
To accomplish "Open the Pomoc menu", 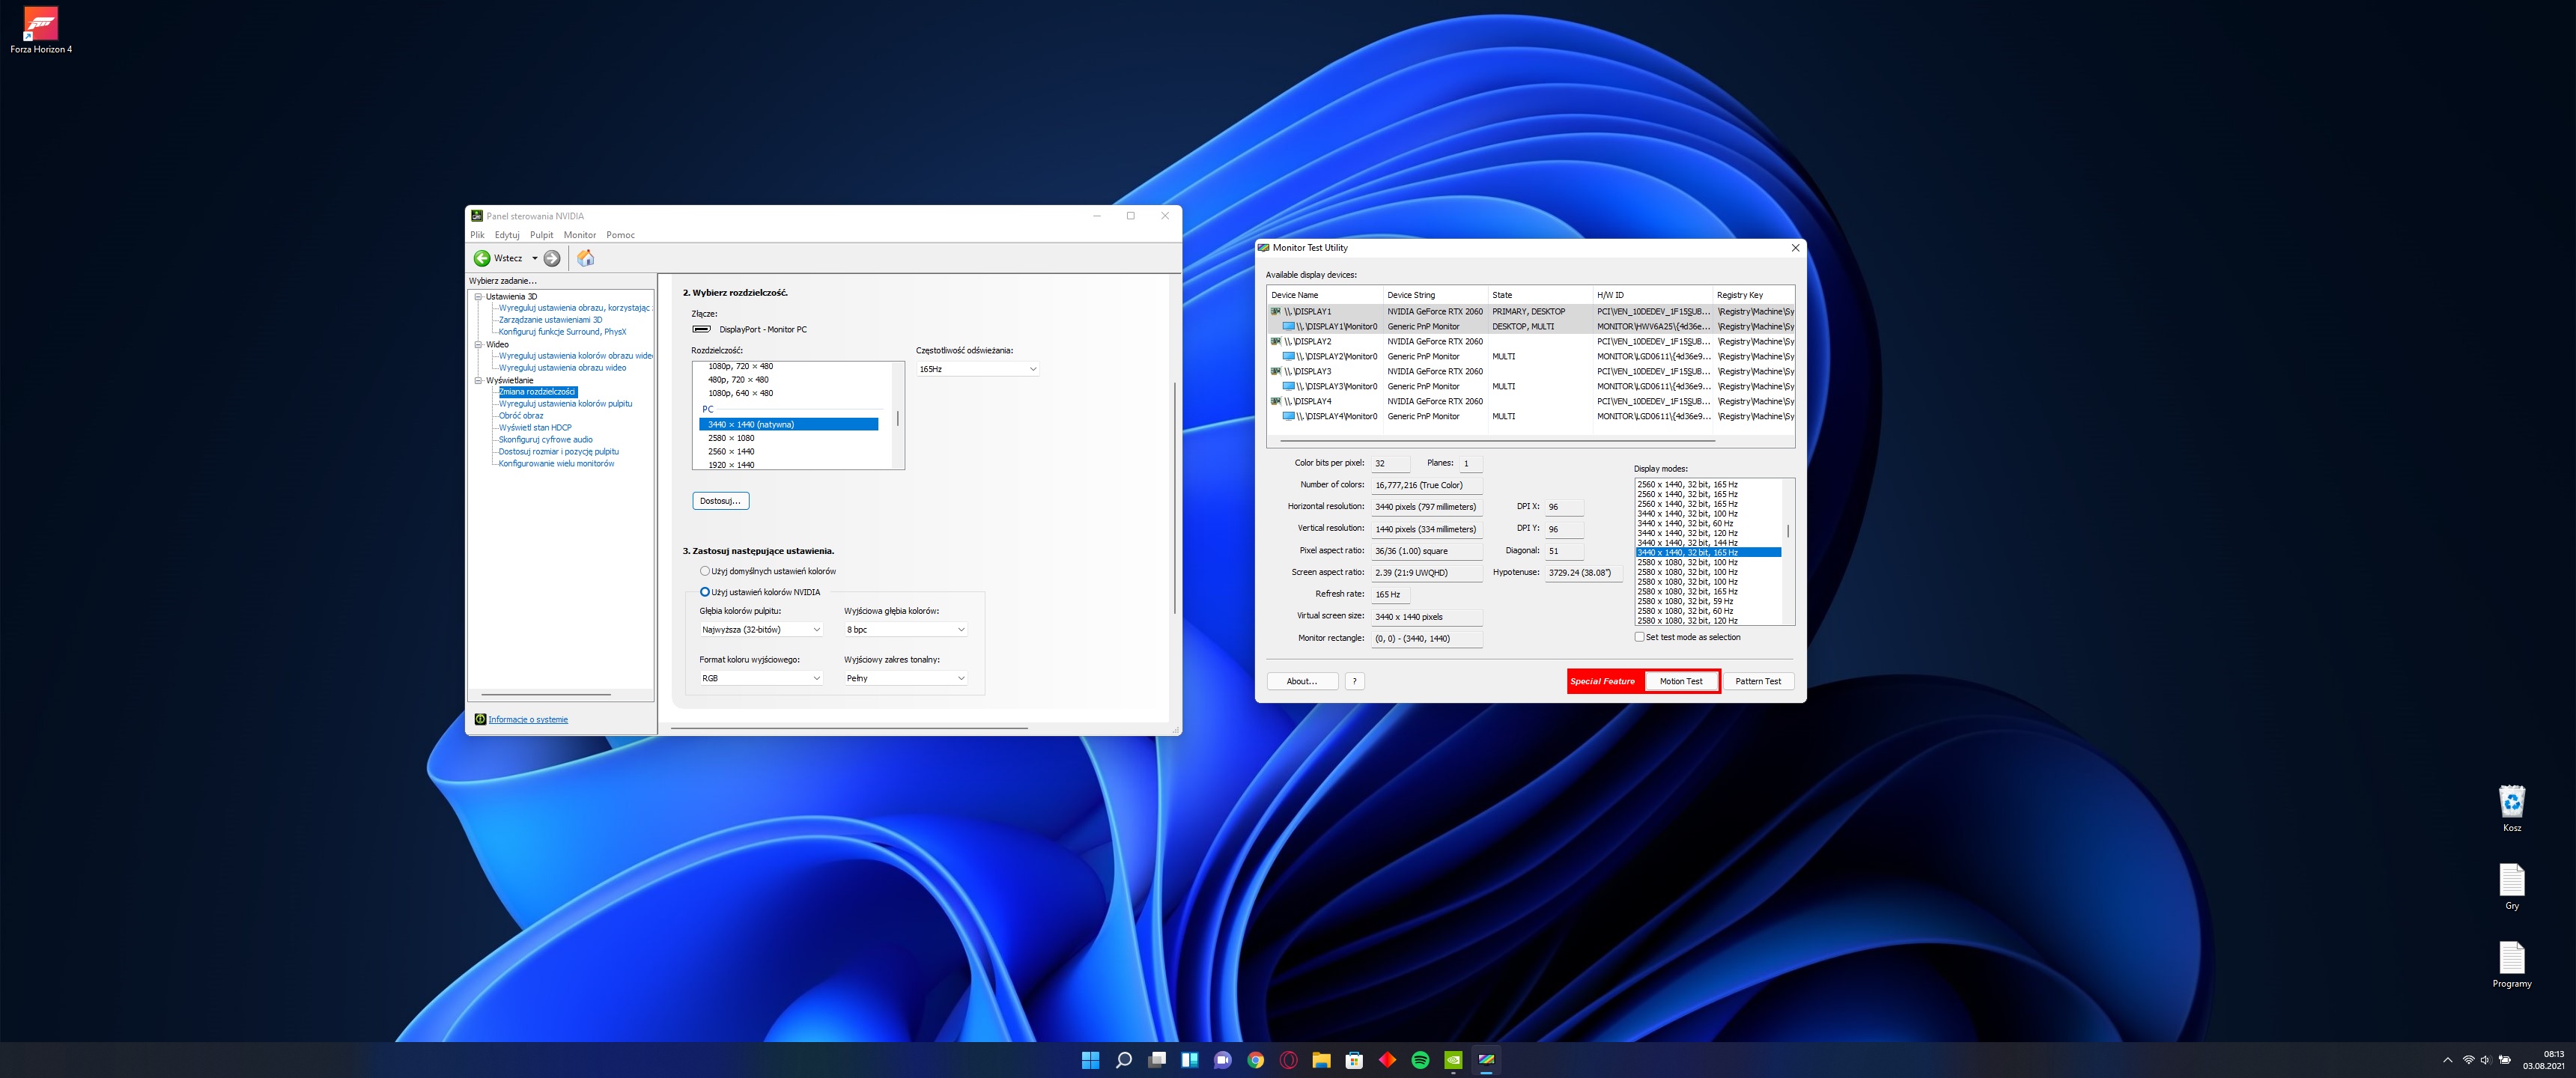I will point(620,235).
